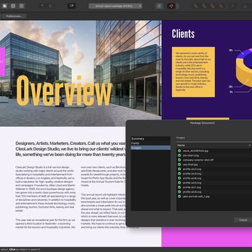Click green check icon beside jake-portrait-edit_1.jpg

point(179,196)
